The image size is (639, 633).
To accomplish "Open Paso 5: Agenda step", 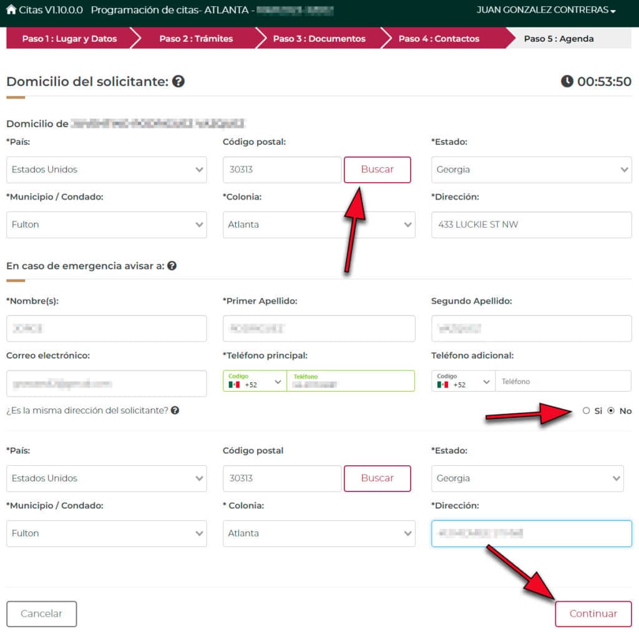I will [x=559, y=39].
